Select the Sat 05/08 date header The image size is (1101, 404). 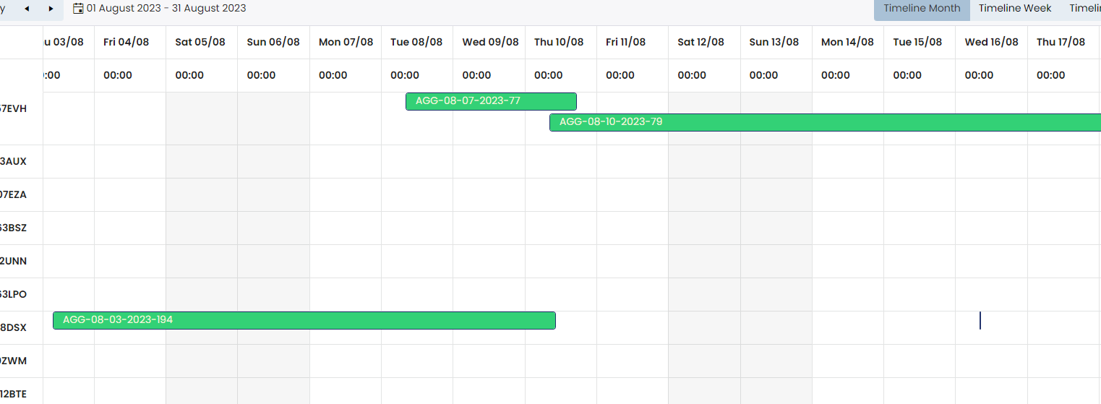[200, 42]
